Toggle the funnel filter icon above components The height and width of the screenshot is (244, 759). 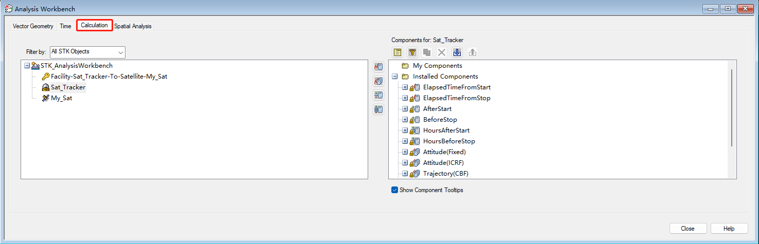tap(412, 52)
